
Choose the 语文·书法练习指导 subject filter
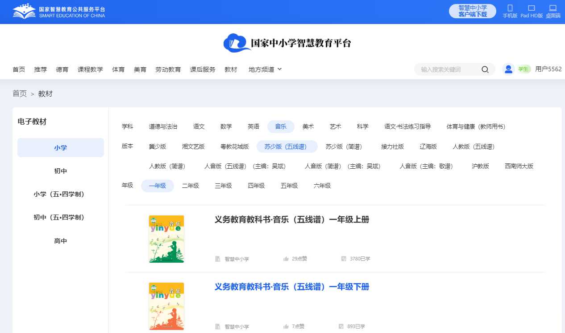(407, 126)
